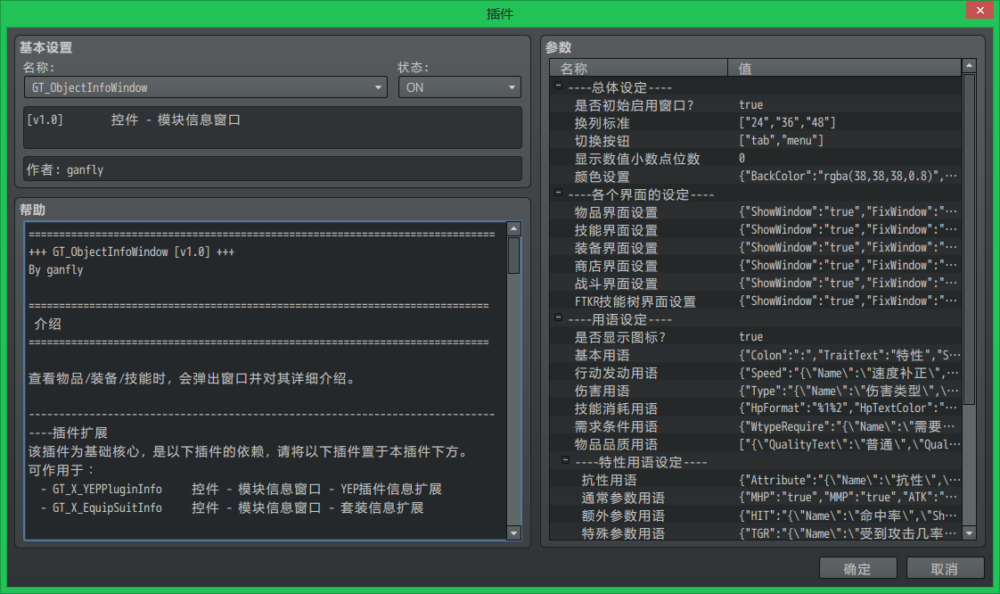Collapse the ----用语设定---- group
The image size is (1000, 594).
point(559,318)
